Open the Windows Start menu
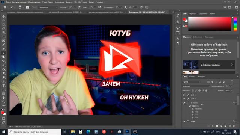This screenshot has width=240, height=135. click(x=3, y=132)
